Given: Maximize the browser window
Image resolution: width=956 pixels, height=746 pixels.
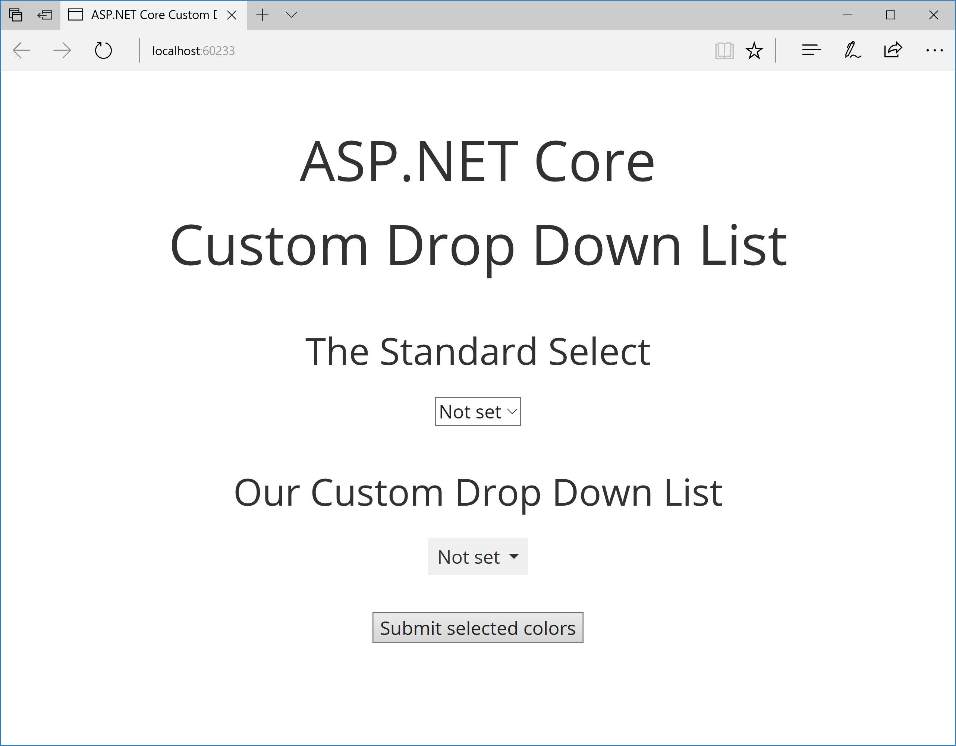Looking at the screenshot, I should [x=890, y=15].
